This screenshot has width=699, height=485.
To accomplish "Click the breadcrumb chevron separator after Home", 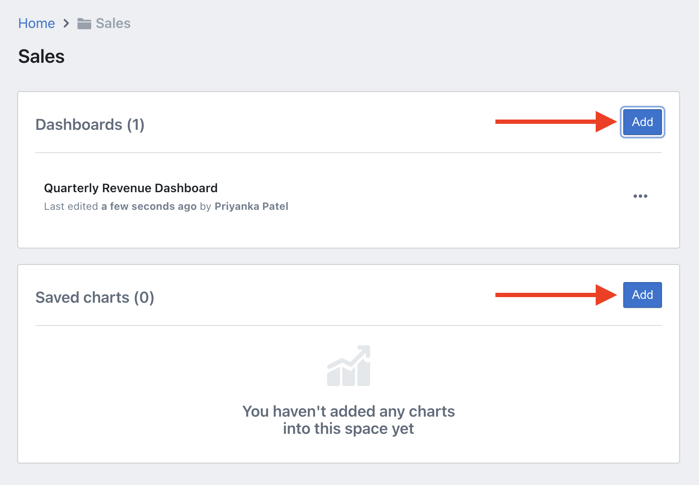I will [66, 23].
